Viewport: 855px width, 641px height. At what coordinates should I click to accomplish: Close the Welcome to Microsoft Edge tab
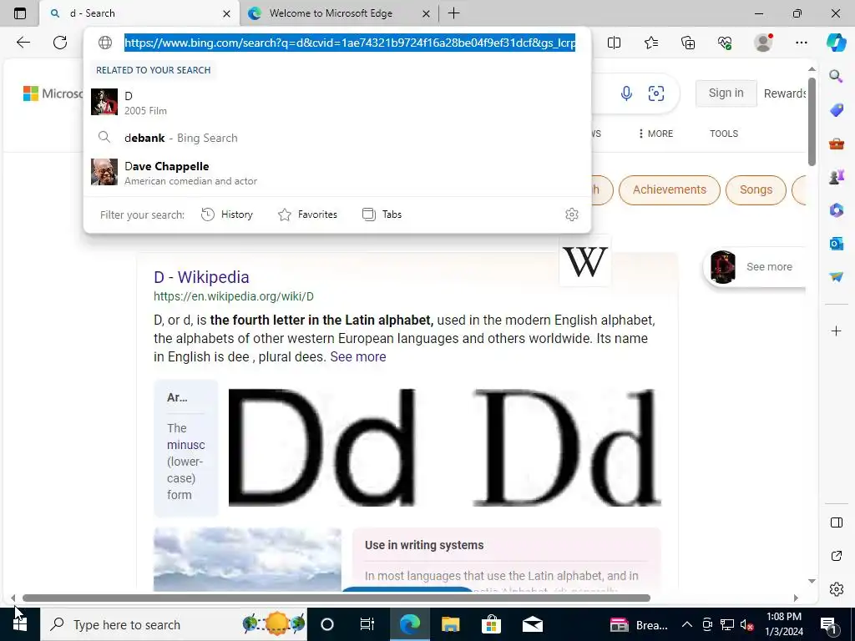(427, 13)
